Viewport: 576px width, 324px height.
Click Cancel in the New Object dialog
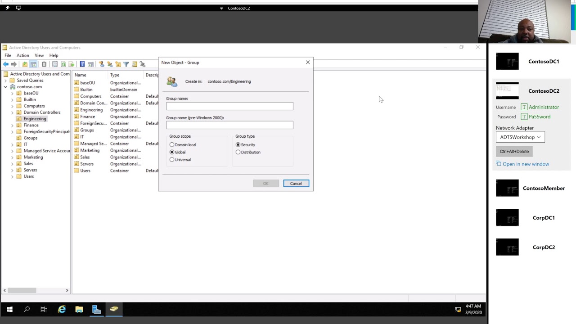click(296, 184)
